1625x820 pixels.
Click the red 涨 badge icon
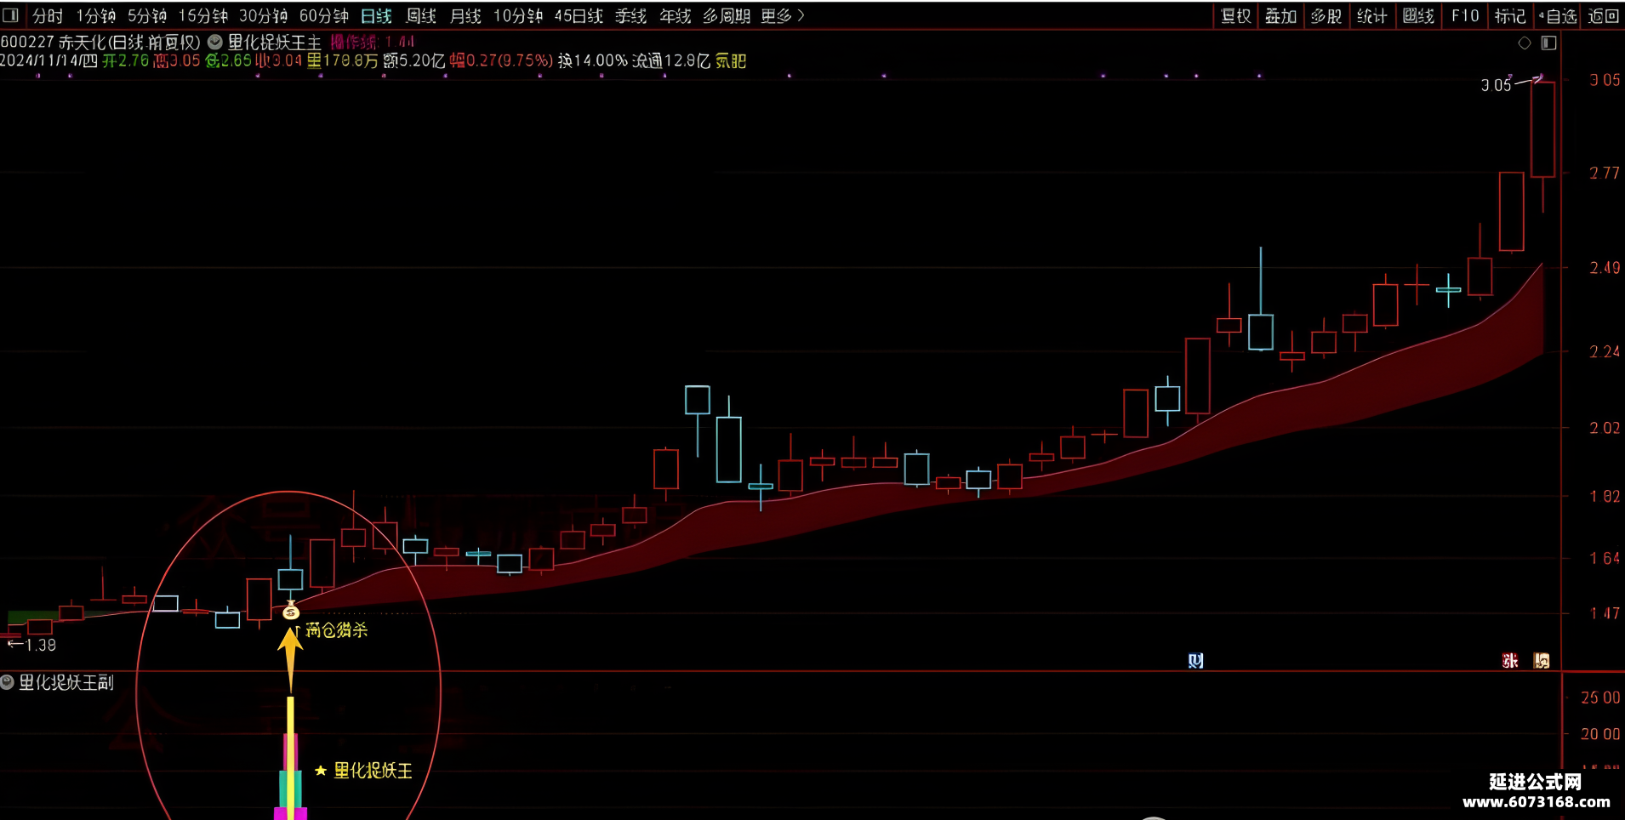(1510, 660)
